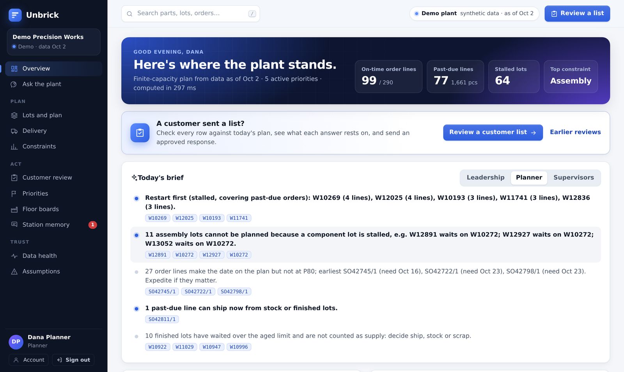This screenshot has height=372, width=624.
Task: Open the Earlier reviews link
Action: coord(575,132)
